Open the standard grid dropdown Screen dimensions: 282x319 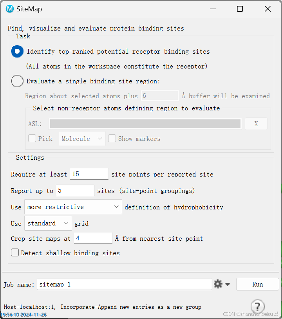(48, 223)
